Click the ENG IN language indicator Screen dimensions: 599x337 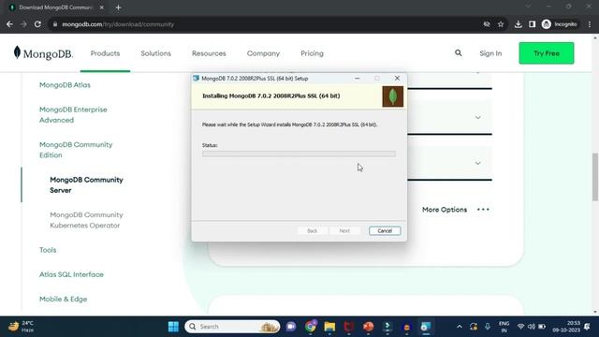point(504,327)
